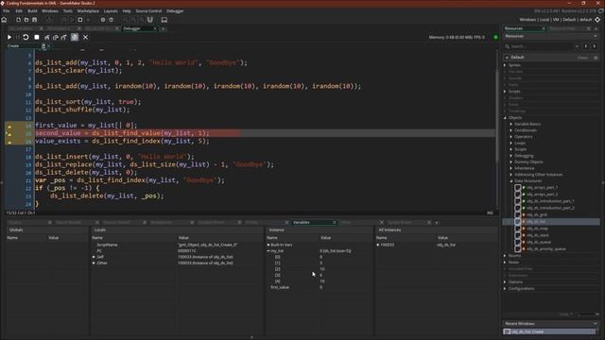The height and width of the screenshot is (340, 605).
Task: Select obj_ds_grid in resource tree
Action: [537, 214]
